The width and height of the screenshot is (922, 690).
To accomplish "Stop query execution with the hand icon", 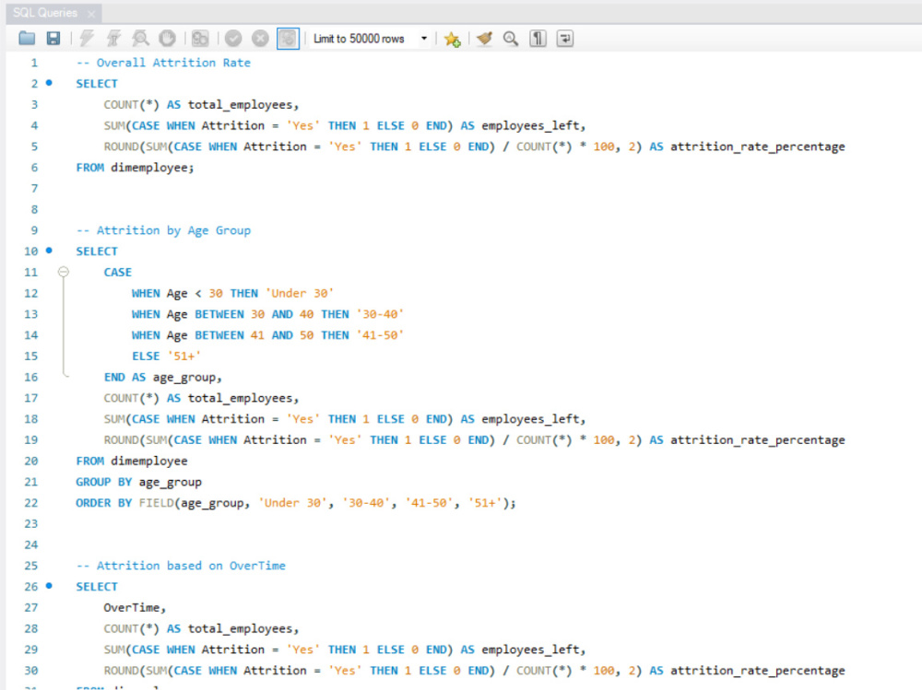I will point(168,39).
